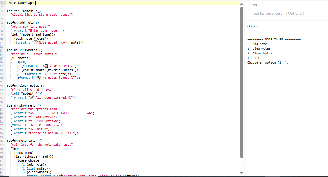Viewport: 328px width, 177px height.
Task: Click the "(case choice" line in editor
Action: 28,160
